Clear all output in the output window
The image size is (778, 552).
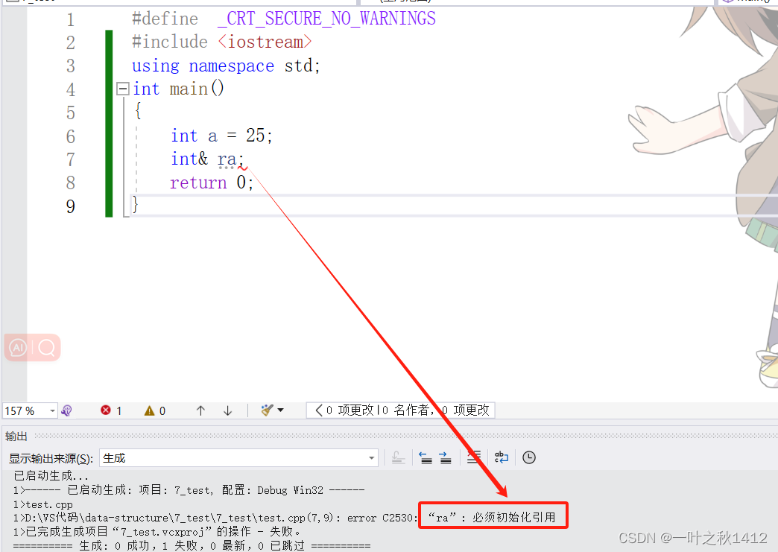pos(474,457)
